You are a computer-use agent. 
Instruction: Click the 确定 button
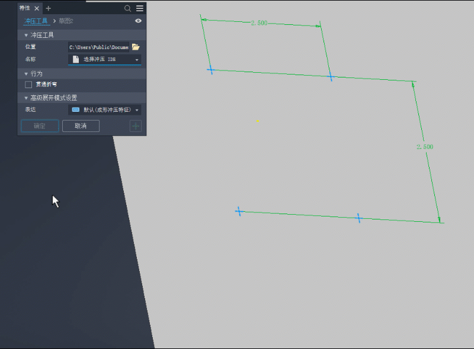(40, 126)
